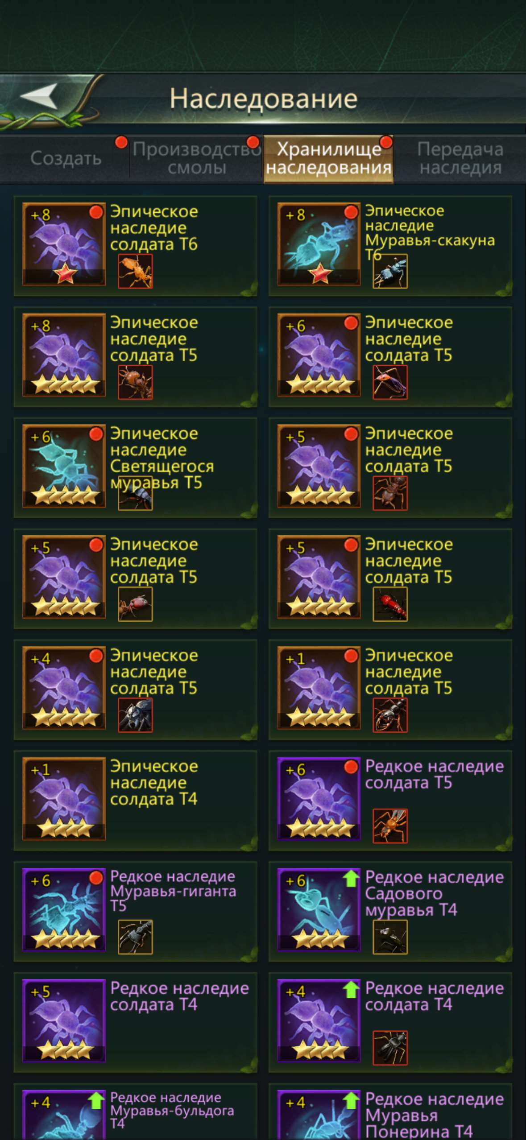
Task: Select the orange ant icon under T6 soldier heritage
Action: tap(135, 271)
